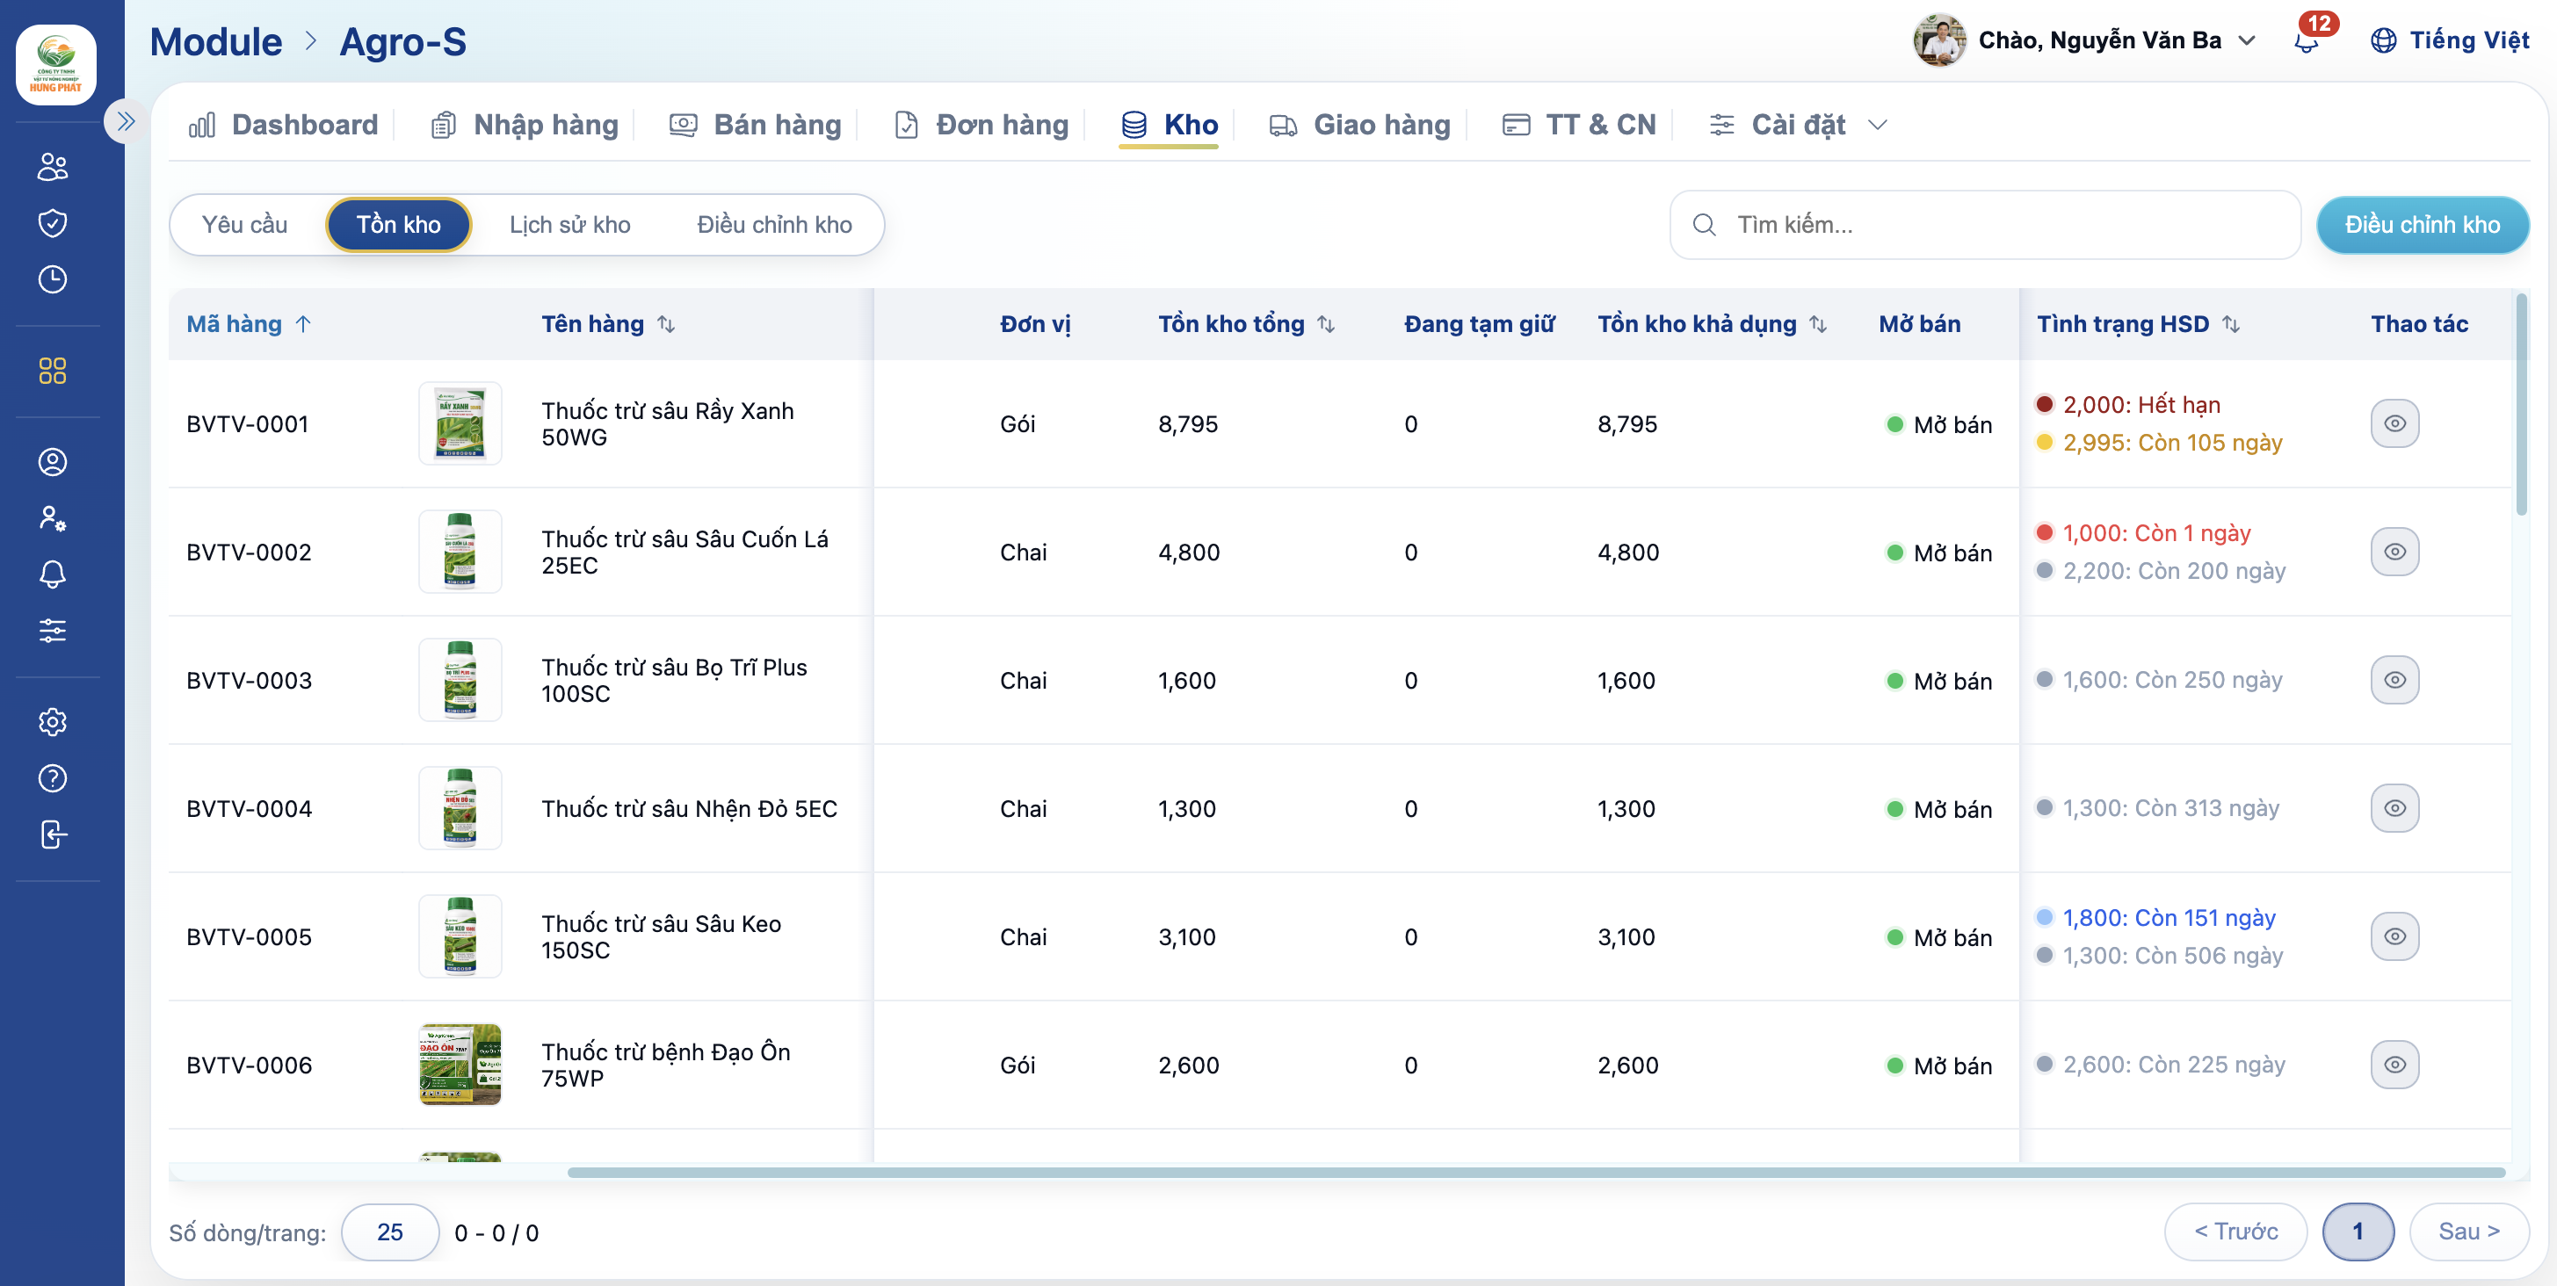
Task: Focus the Tìm kiếm search field
Action: [1985, 224]
